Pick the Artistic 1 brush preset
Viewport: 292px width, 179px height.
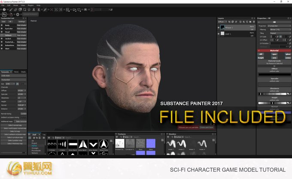pyautogui.click(x=171, y=144)
